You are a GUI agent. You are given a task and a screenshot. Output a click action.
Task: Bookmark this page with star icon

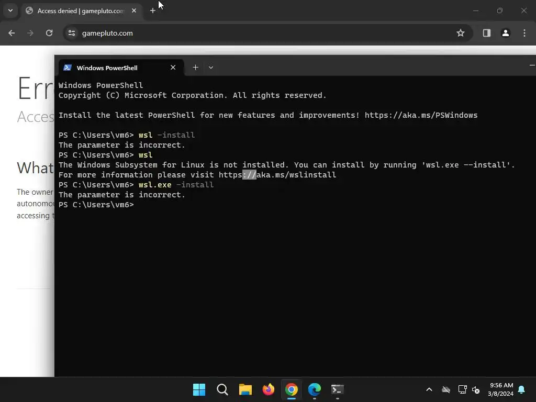pos(461,33)
